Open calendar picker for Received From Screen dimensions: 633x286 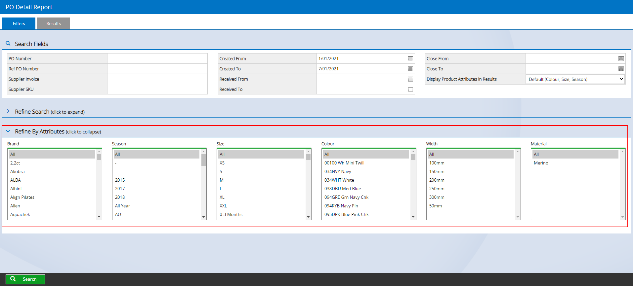click(410, 79)
